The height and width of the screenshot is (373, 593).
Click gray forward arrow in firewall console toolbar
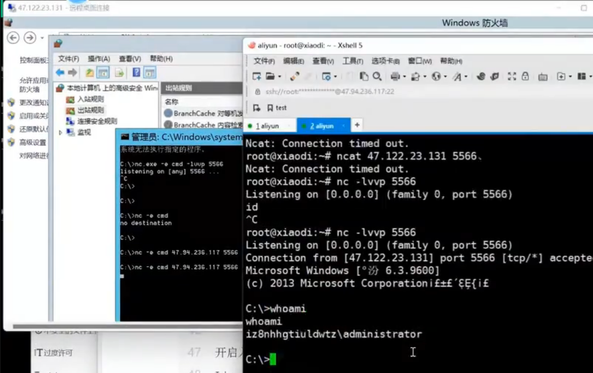point(73,73)
